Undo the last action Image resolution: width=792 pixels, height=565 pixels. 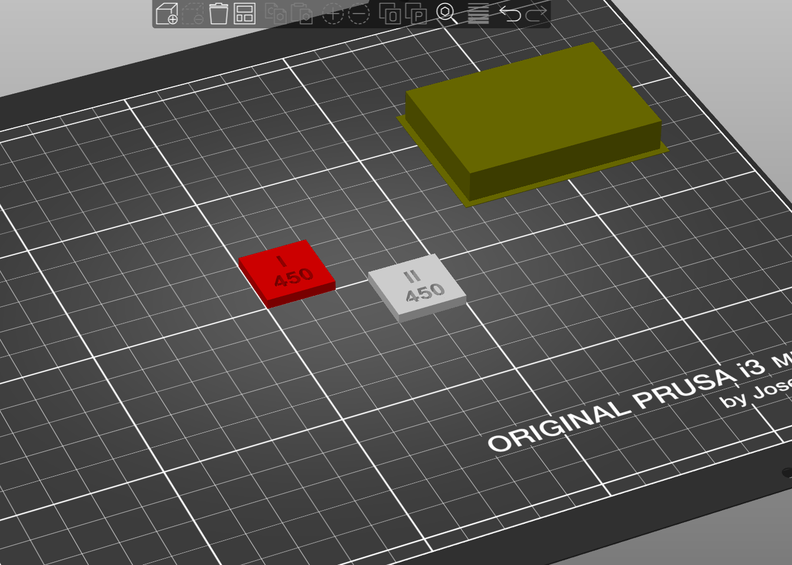[512, 15]
